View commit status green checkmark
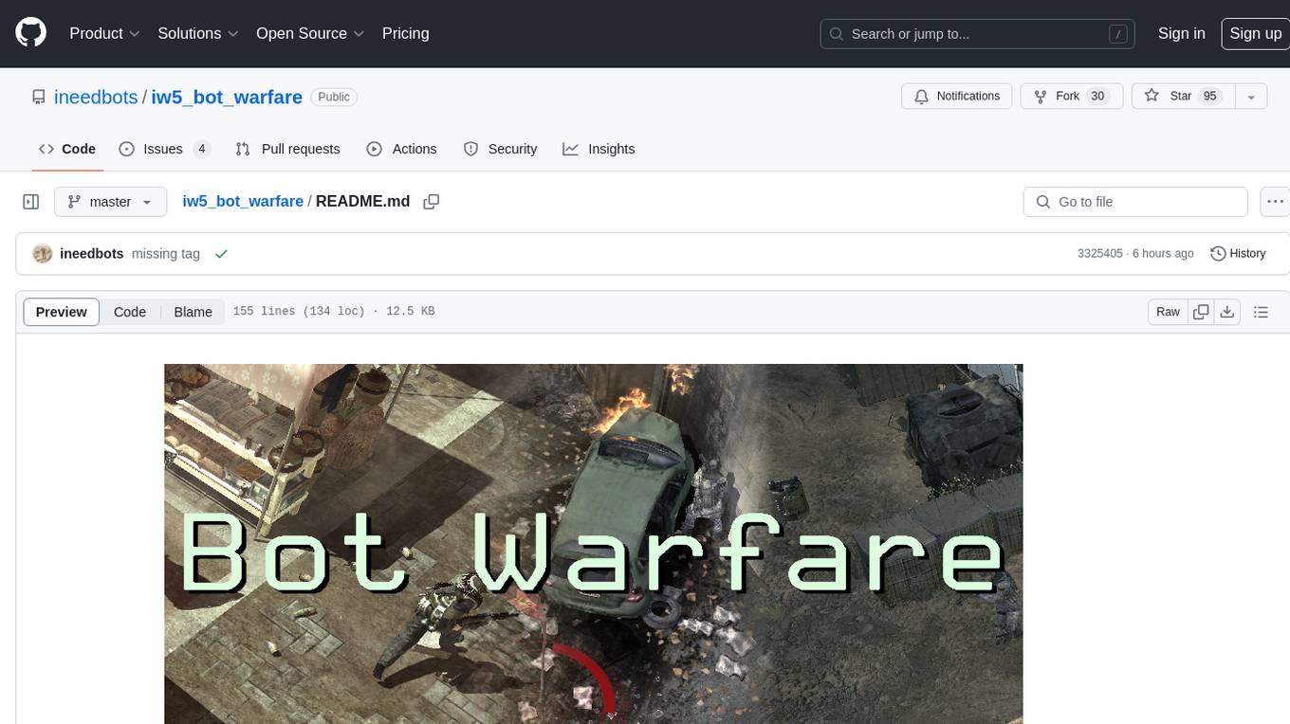The image size is (1290, 724). (x=221, y=254)
